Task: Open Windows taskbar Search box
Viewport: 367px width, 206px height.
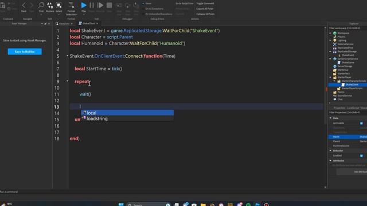Action: point(149,205)
